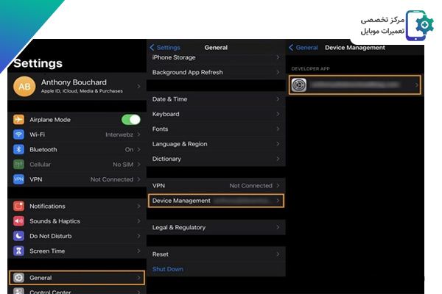Image resolution: width=442 pixels, height=294 pixels.
Task: Click the Device Management page title
Action: pos(355,48)
